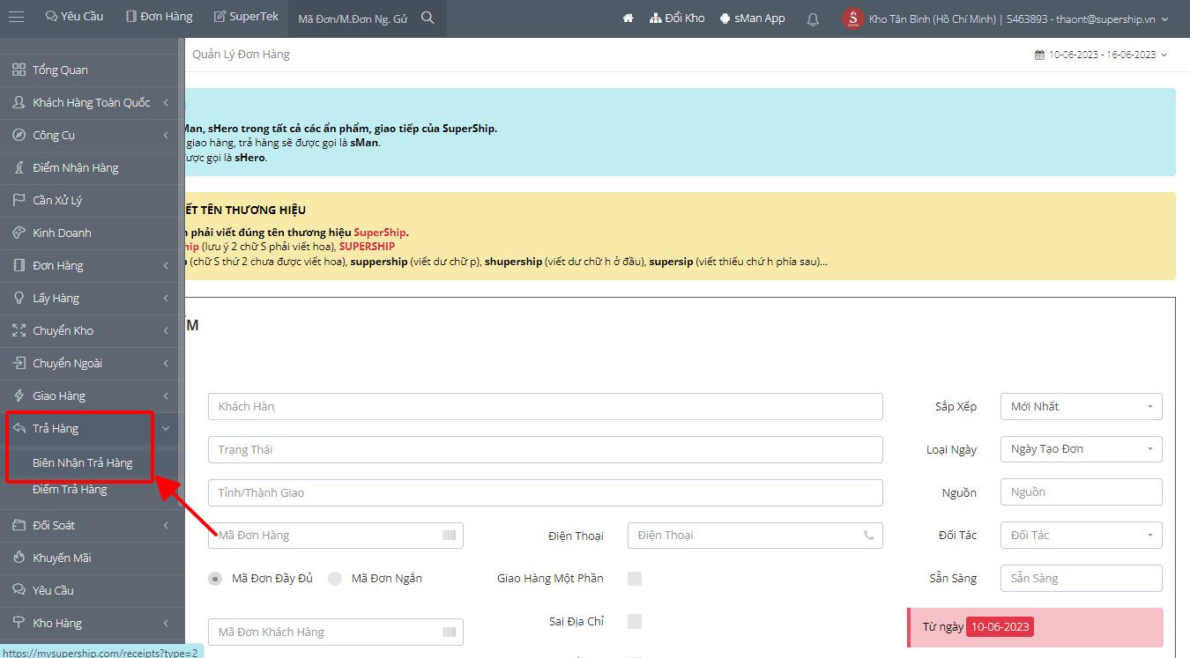The height and width of the screenshot is (658, 1190).
Task: Click the sMan App link
Action: point(752,18)
